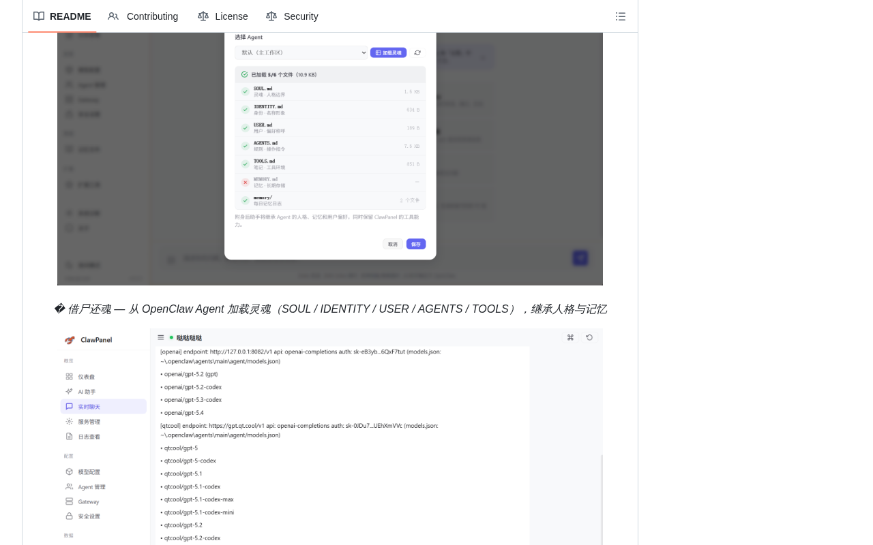Click the IDENTITY.md file name
The image size is (873, 545).
pyautogui.click(x=268, y=107)
